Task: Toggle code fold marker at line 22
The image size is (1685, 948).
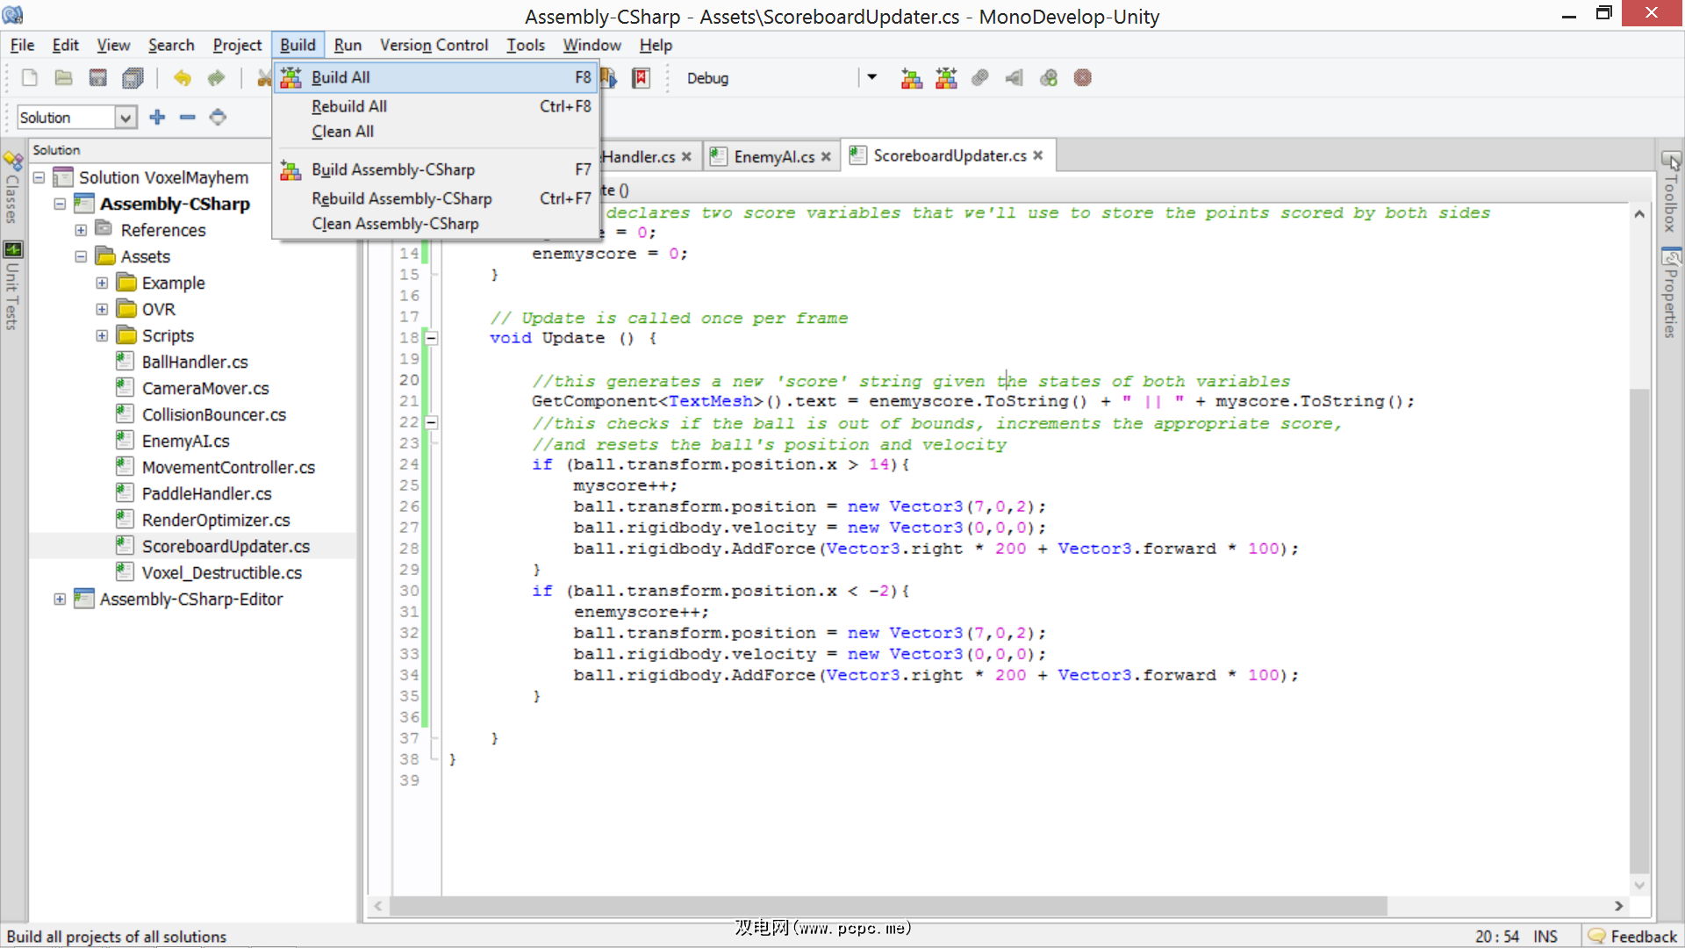Action: 432,422
